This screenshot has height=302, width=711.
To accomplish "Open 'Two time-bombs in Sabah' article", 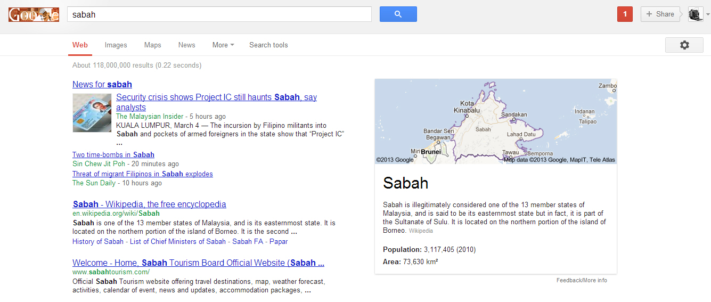I will (x=113, y=155).
